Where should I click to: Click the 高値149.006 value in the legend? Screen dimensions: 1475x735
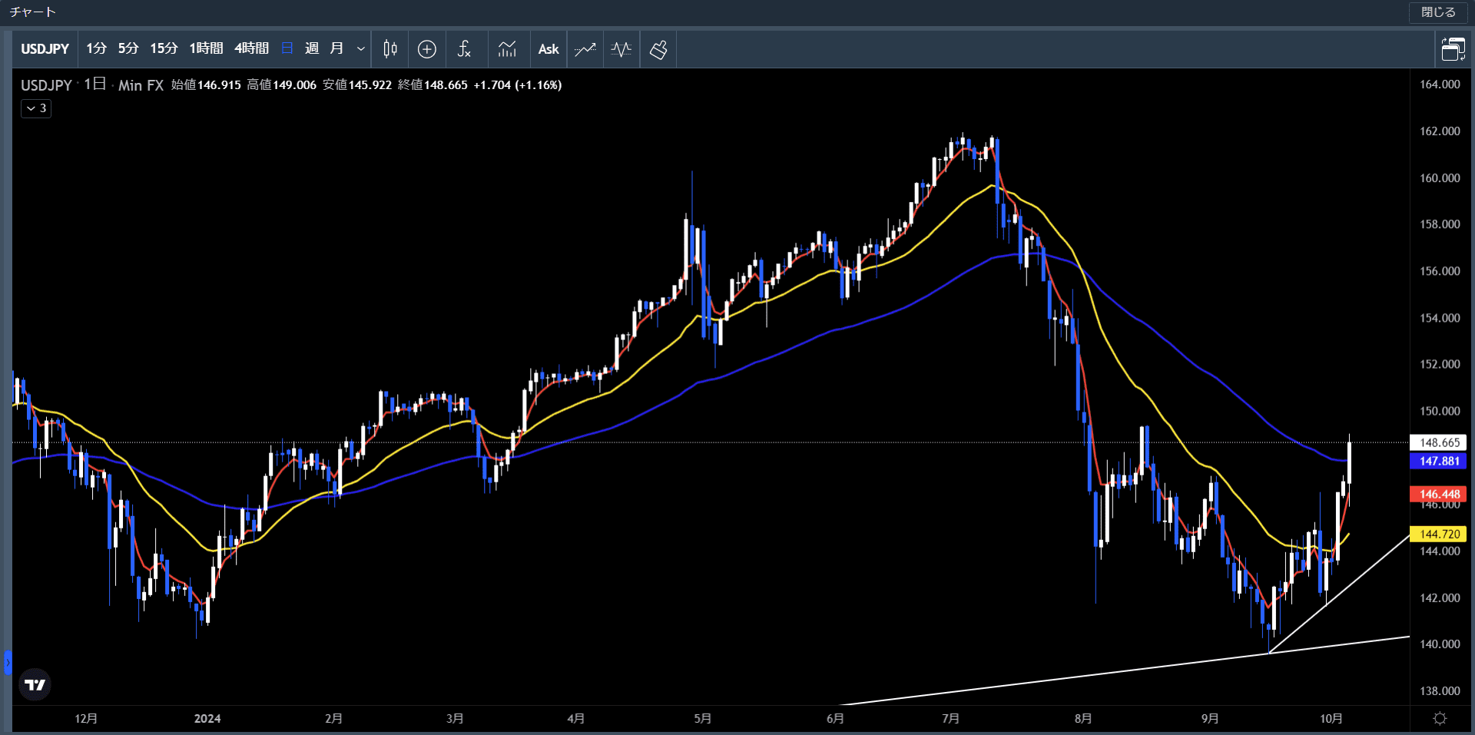tap(281, 85)
